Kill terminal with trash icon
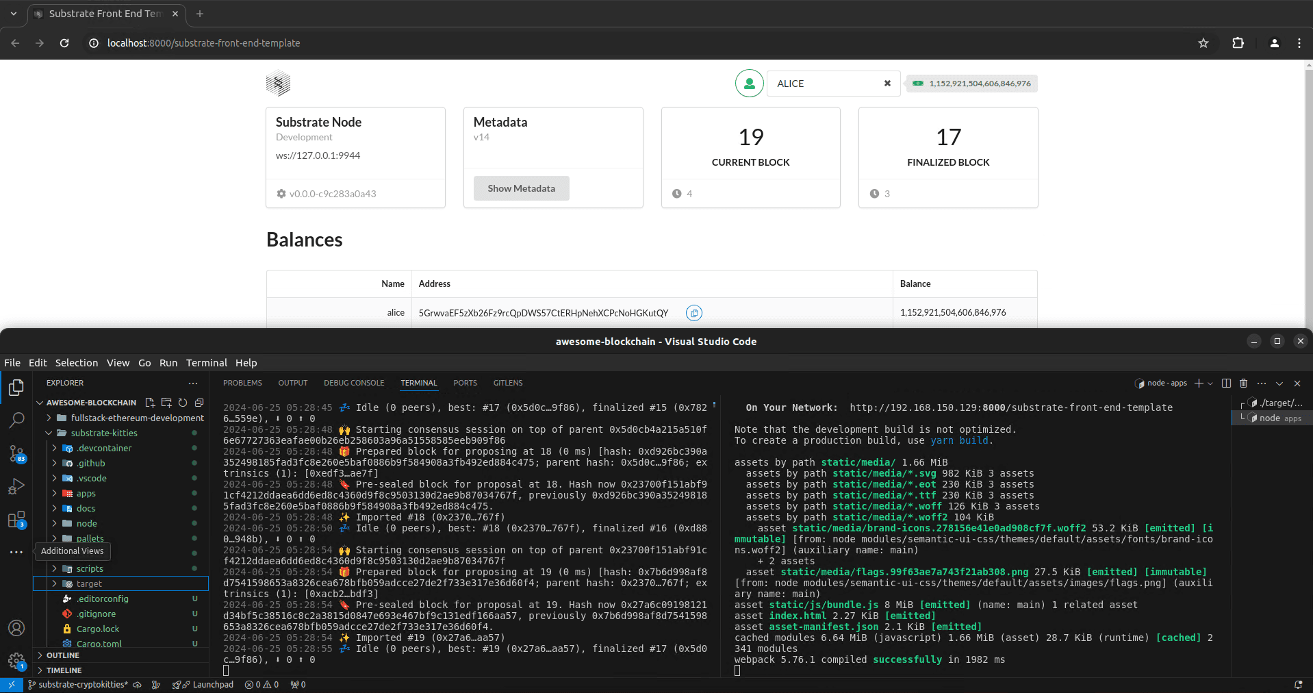Image resolution: width=1313 pixels, height=693 pixels. [1244, 383]
